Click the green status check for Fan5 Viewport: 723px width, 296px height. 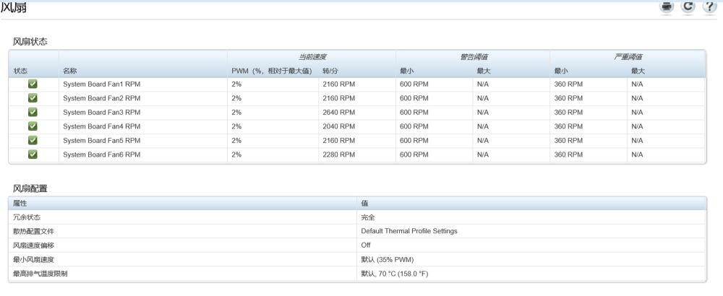tap(33, 140)
